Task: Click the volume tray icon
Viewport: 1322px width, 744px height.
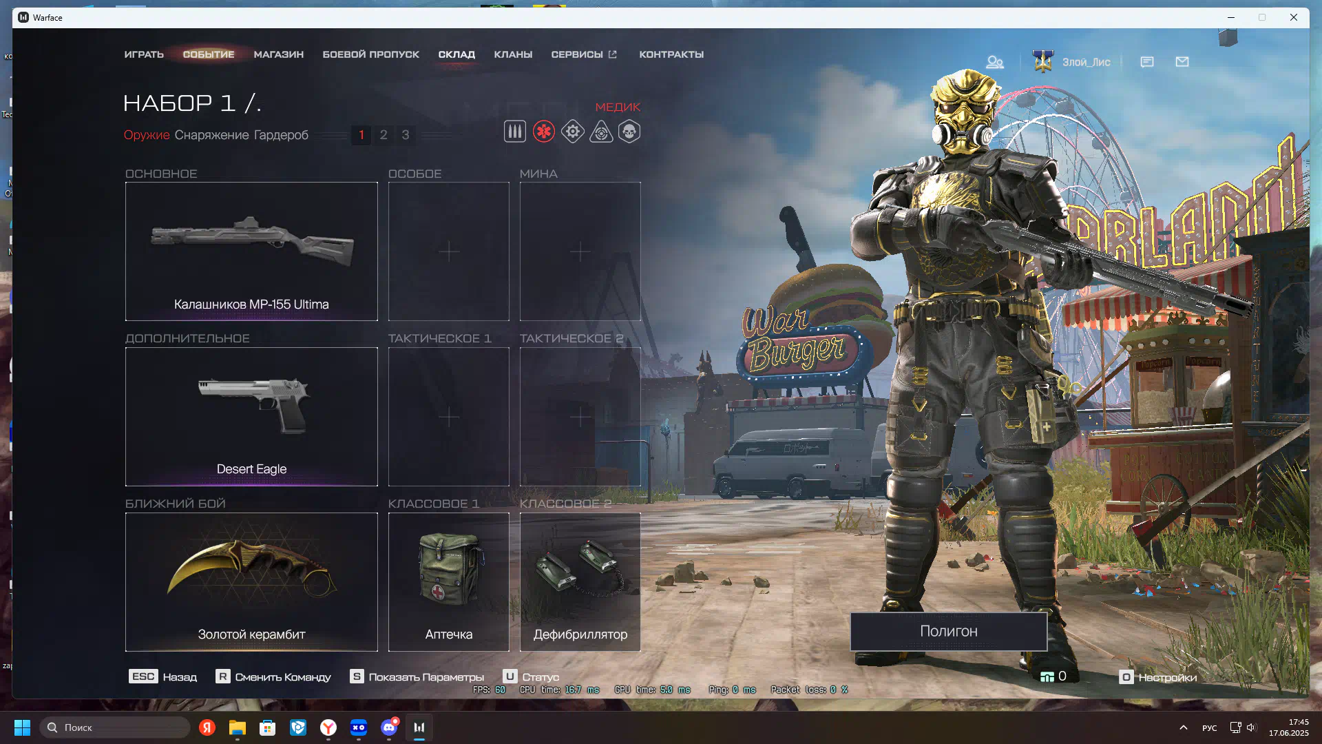Action: [x=1251, y=727]
